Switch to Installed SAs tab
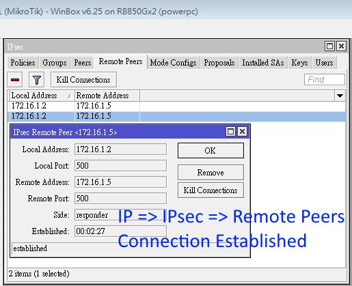352x286 pixels. click(263, 63)
